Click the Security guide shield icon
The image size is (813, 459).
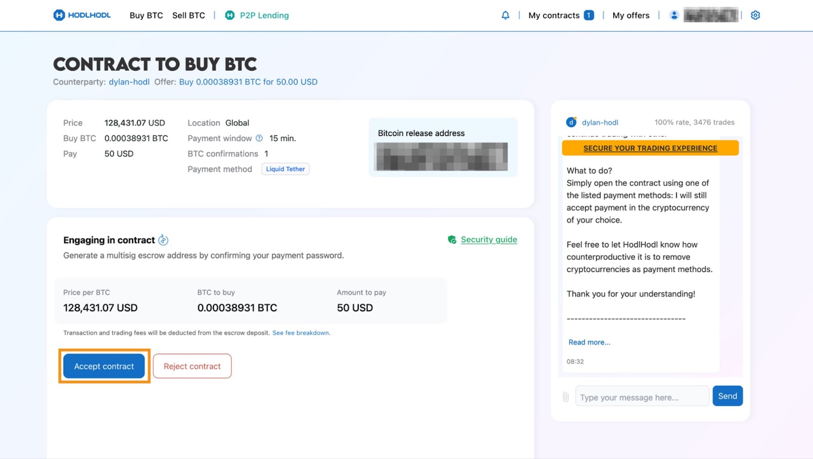coord(452,240)
